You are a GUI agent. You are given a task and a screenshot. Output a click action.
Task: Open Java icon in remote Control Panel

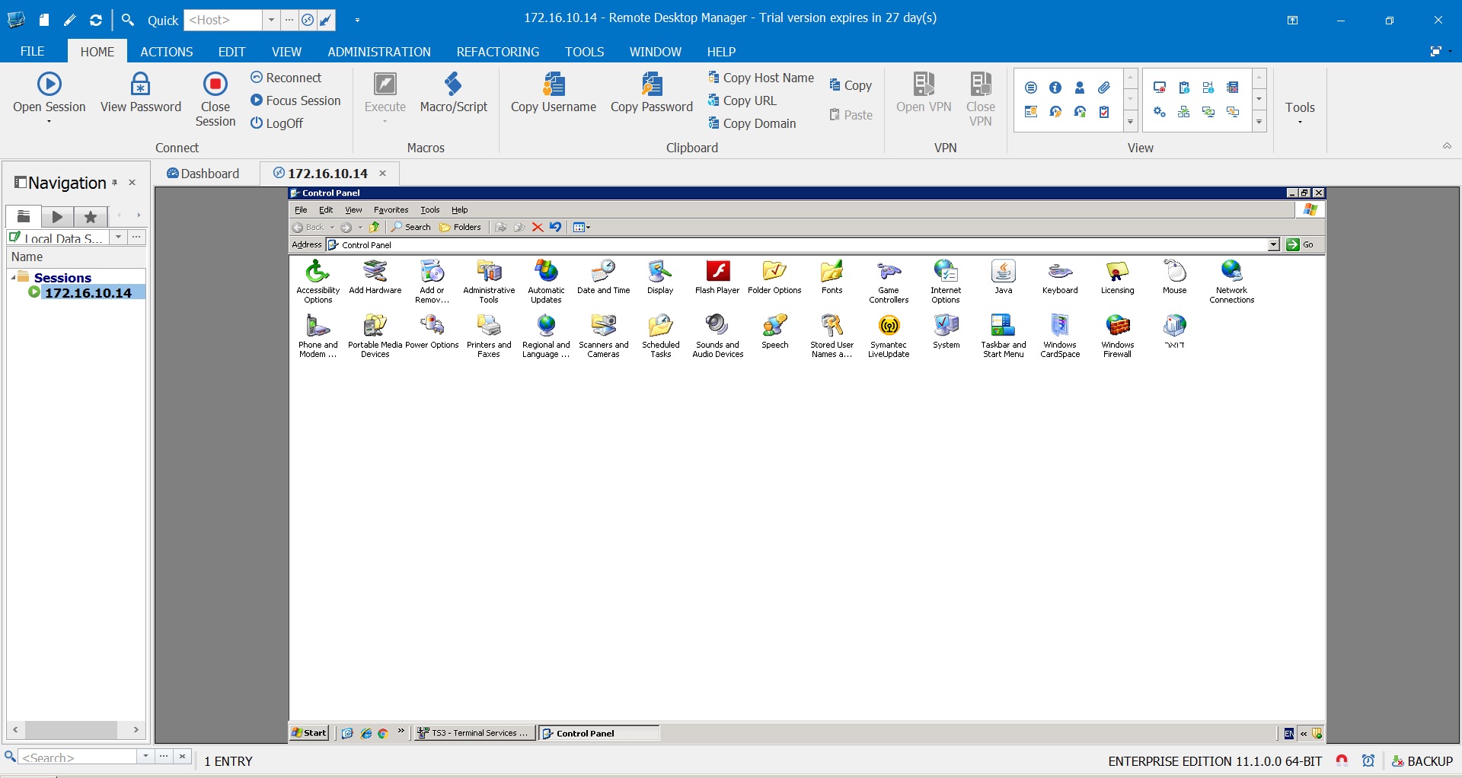1004,277
